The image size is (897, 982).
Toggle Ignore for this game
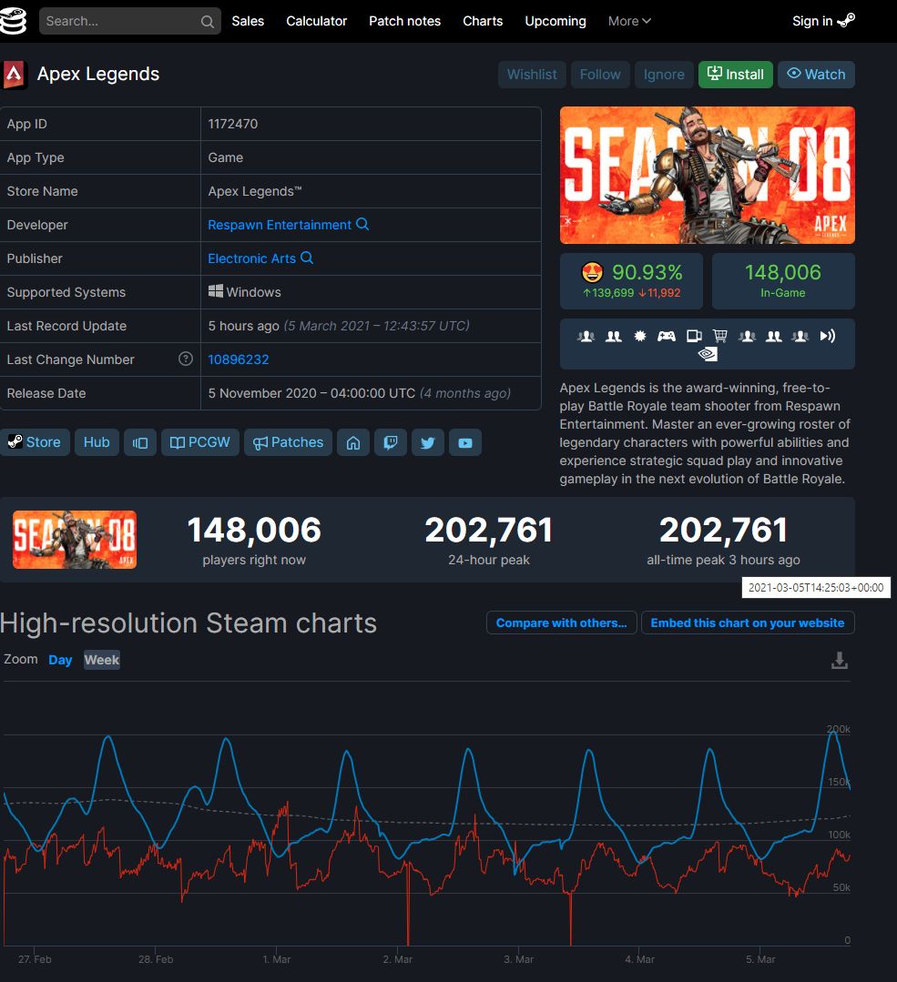click(x=664, y=75)
